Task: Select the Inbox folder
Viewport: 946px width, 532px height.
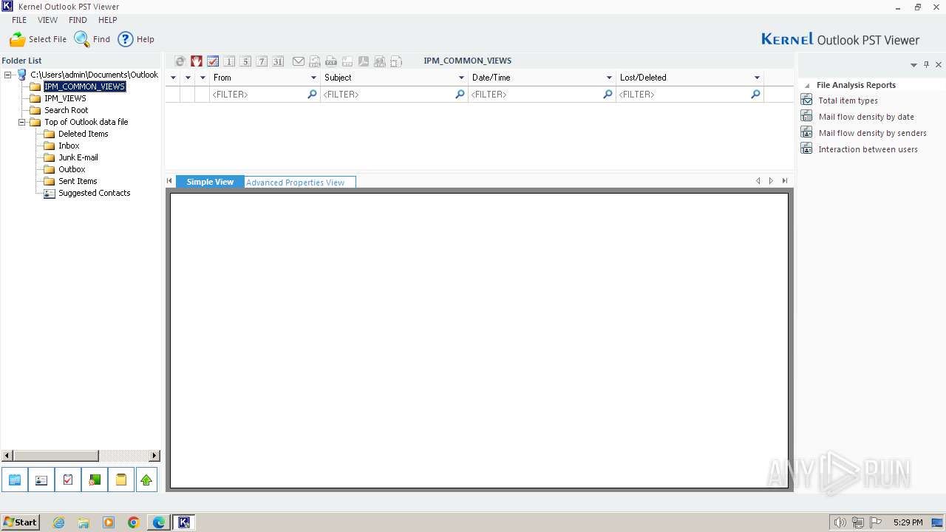Action: 69,146
